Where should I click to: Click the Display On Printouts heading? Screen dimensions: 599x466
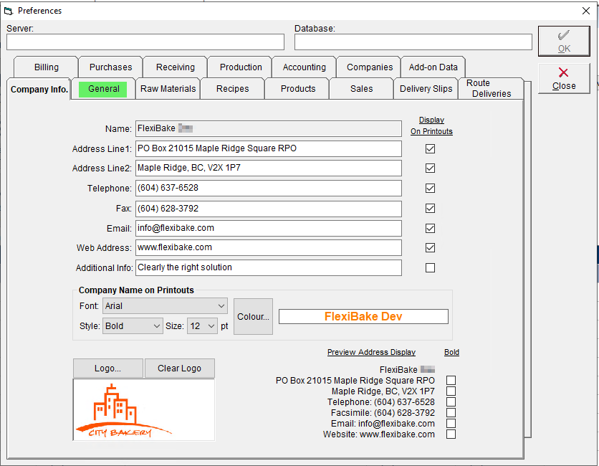[x=431, y=125]
